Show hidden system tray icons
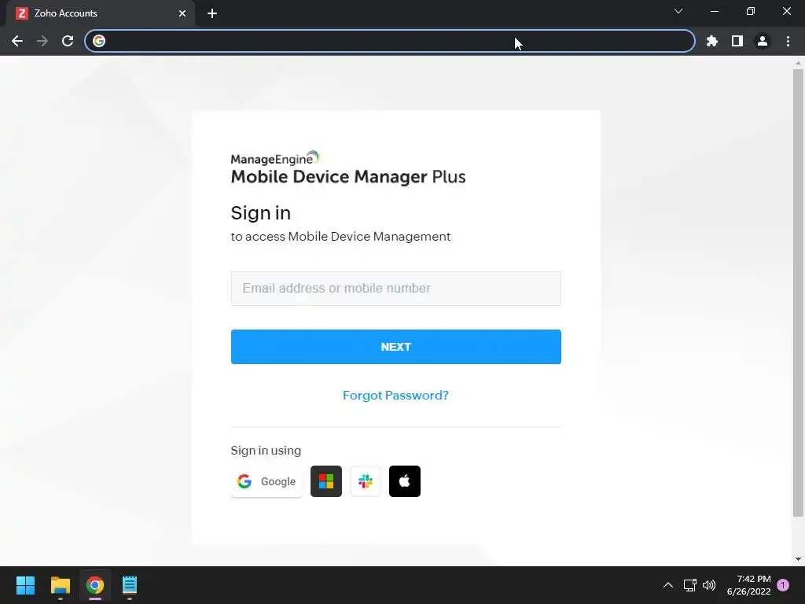Image resolution: width=805 pixels, height=604 pixels. tap(668, 585)
